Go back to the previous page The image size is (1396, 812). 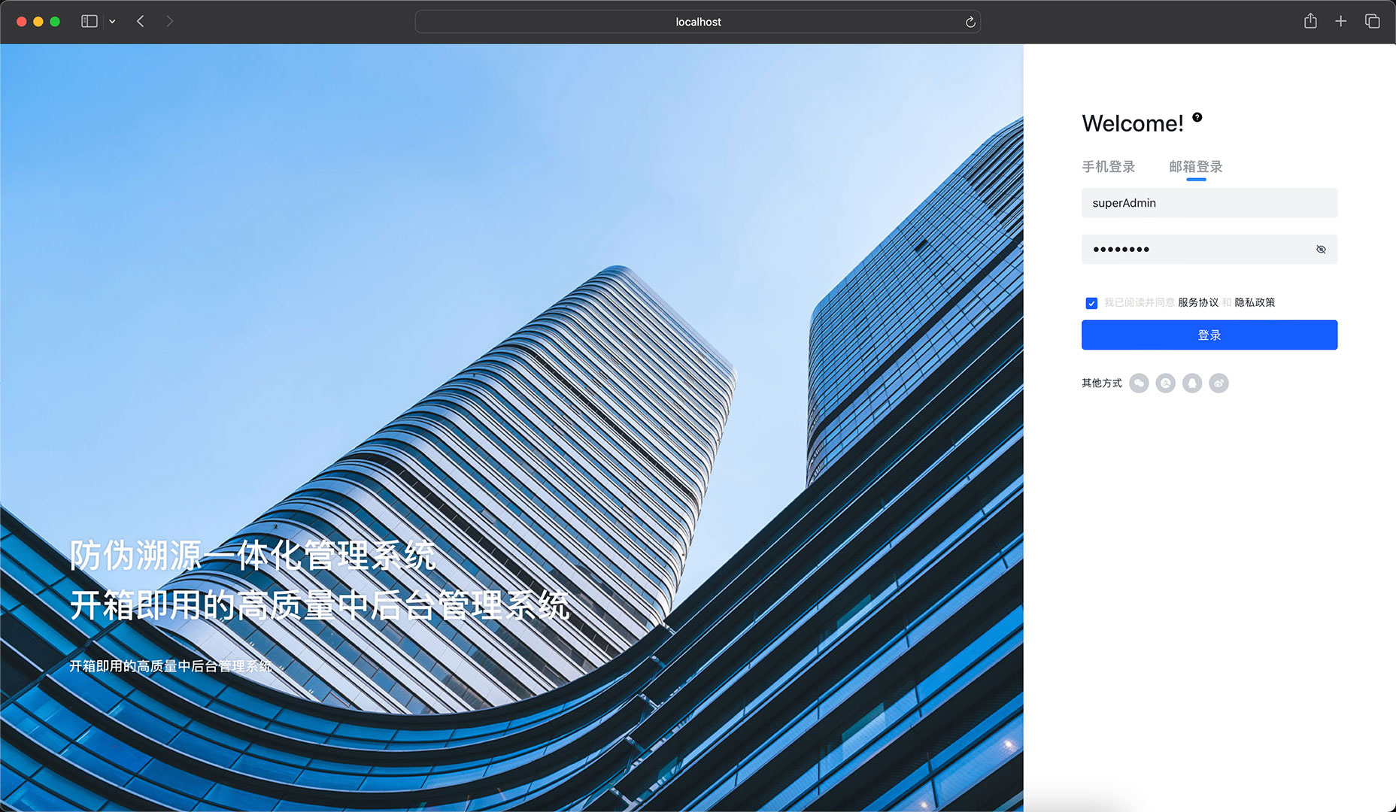point(141,22)
